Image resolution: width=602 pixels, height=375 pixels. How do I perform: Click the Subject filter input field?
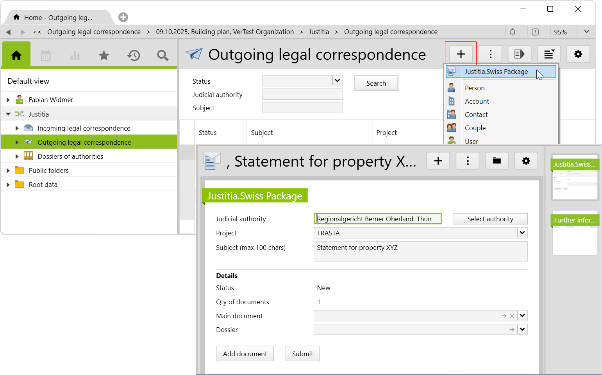[x=302, y=108]
